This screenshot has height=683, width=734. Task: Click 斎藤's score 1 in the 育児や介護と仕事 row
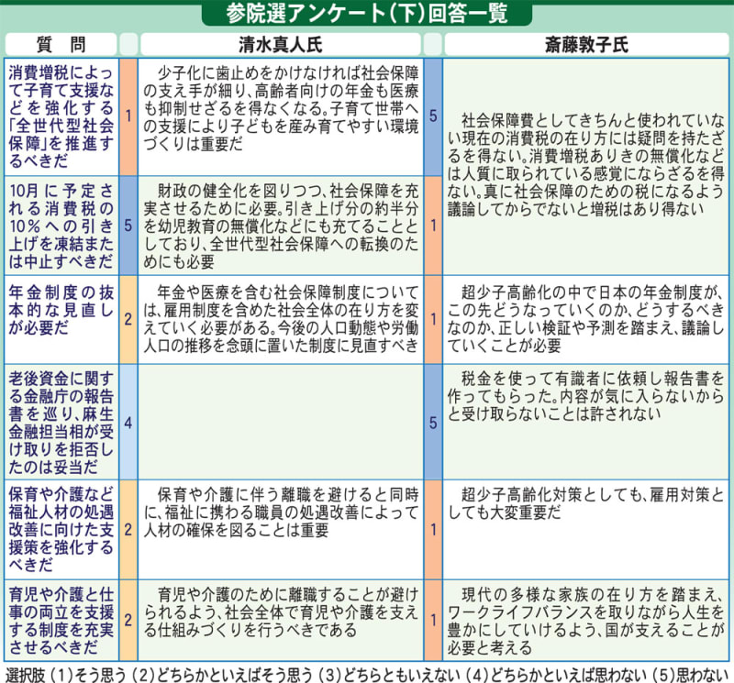433,621
